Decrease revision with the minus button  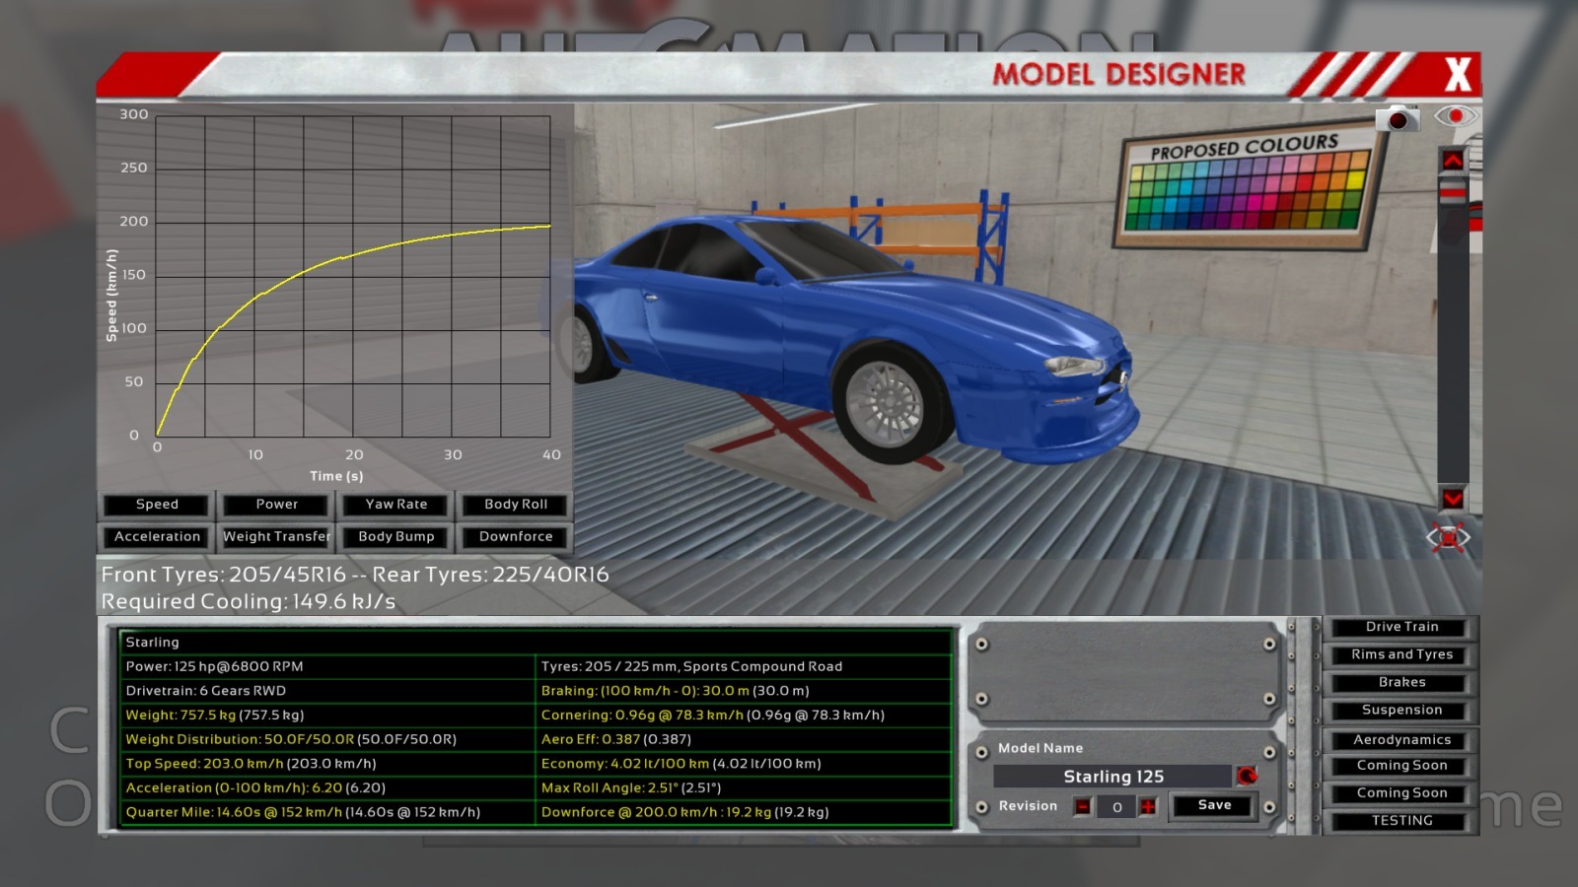(1083, 806)
